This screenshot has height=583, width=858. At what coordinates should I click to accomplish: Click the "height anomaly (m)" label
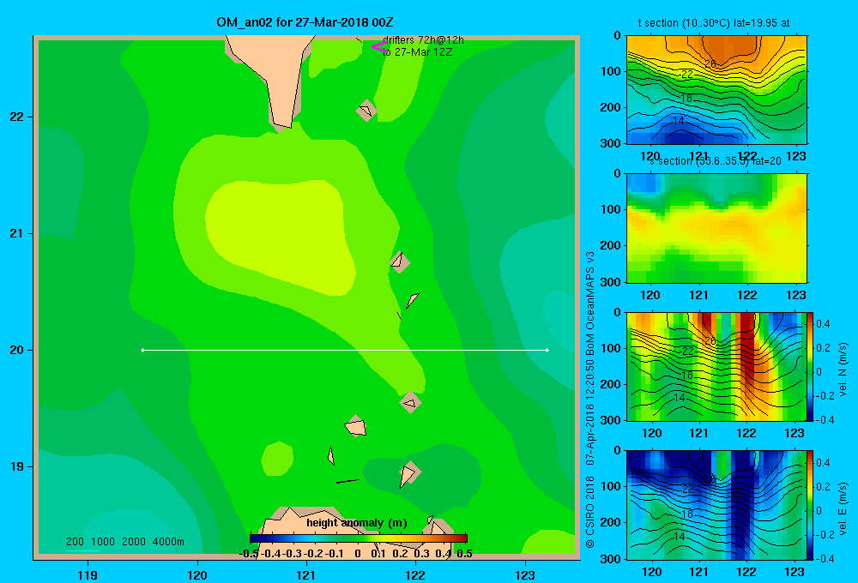pos(357,523)
